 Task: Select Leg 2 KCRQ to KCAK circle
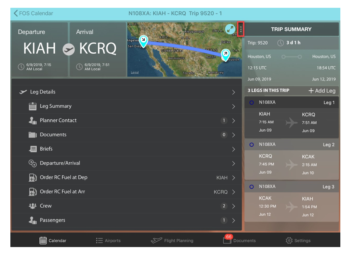pyautogui.click(x=251, y=145)
